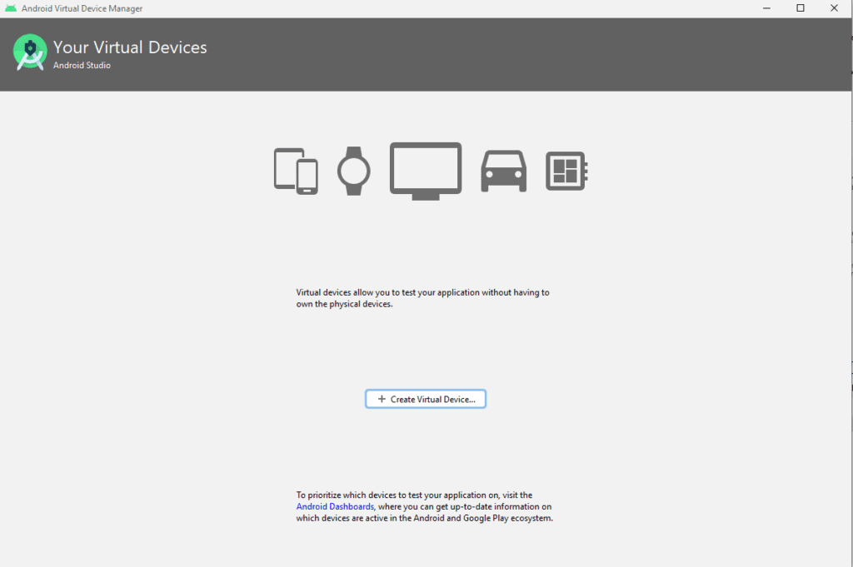Click the Android Studio logo in header
Image resolution: width=853 pixels, height=567 pixels.
30,52
